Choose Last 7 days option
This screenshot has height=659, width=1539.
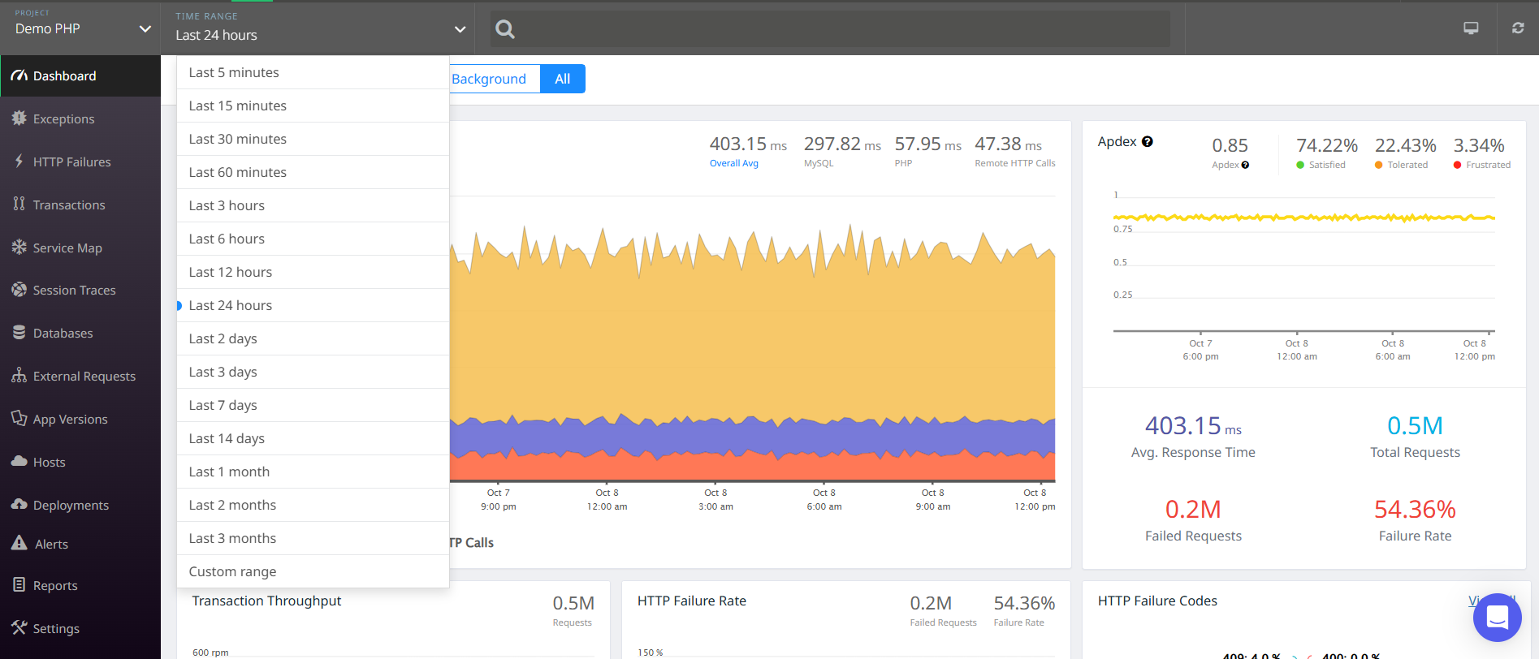click(x=223, y=405)
